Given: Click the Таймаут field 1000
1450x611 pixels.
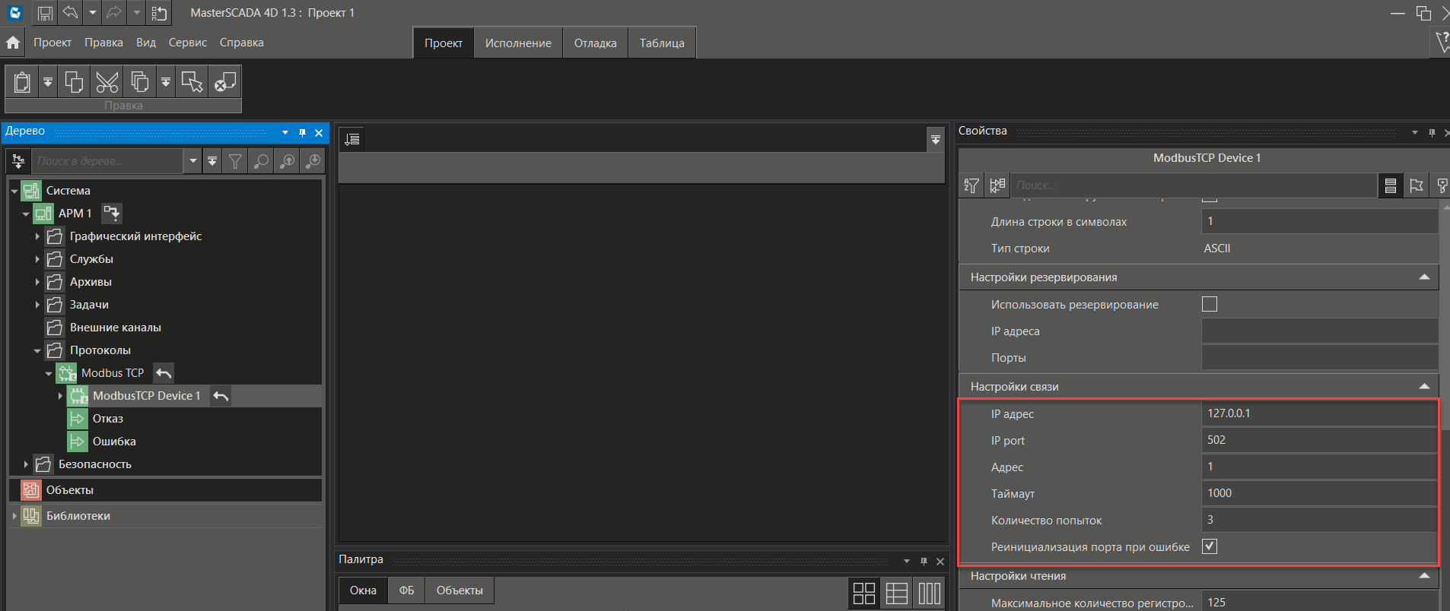Looking at the screenshot, I should pyautogui.click(x=1319, y=493).
